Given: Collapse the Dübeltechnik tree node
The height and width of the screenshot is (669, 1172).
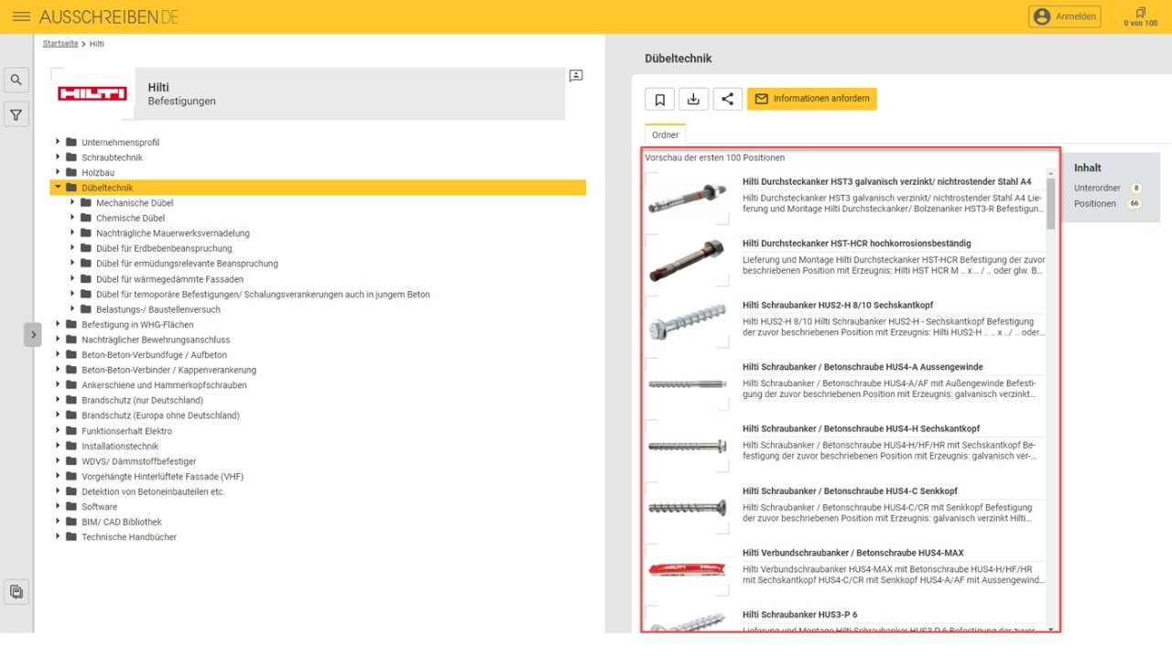Looking at the screenshot, I should pos(58,187).
